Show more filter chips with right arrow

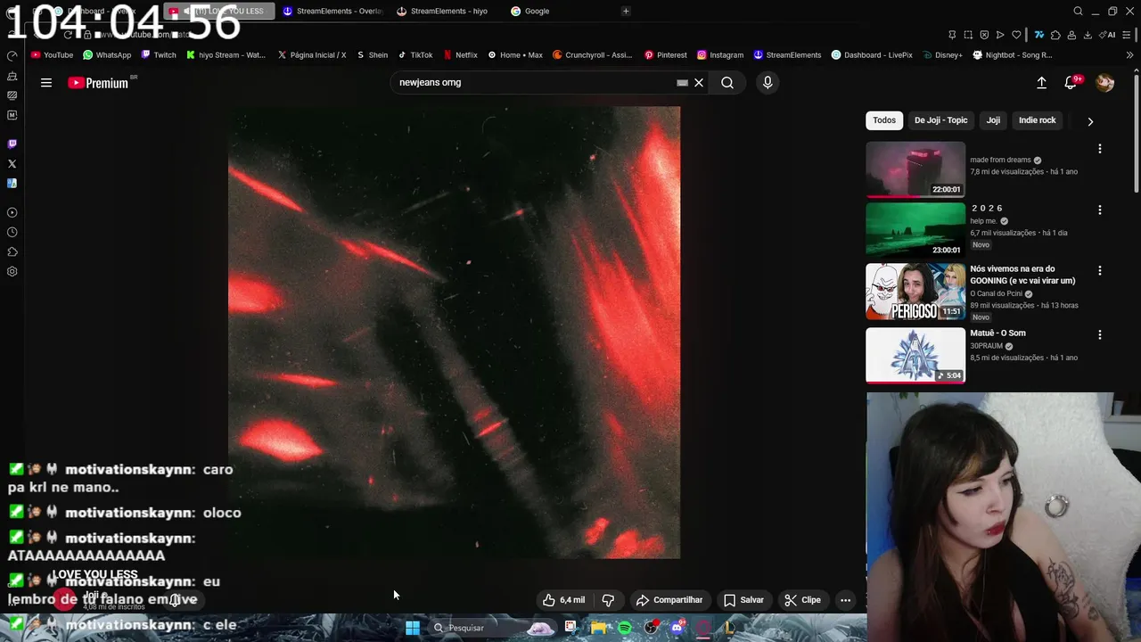(1090, 121)
